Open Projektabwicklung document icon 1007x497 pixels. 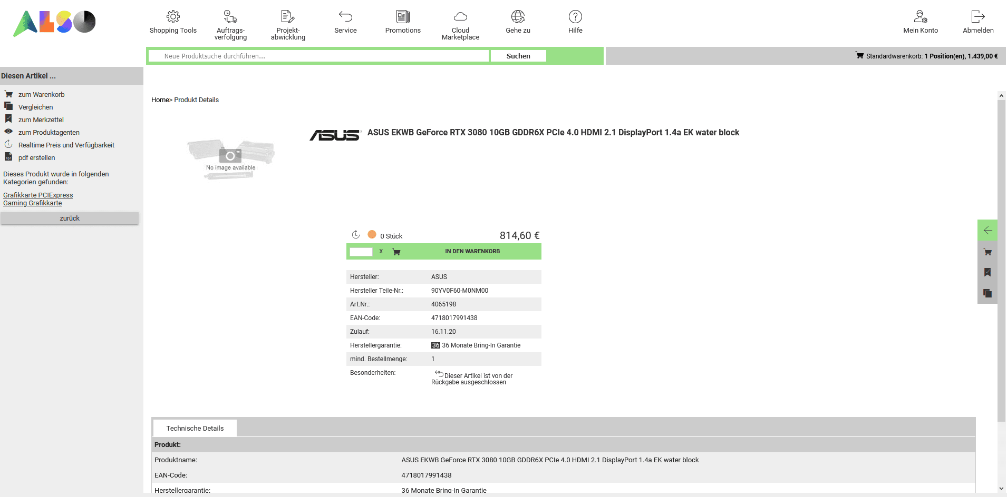tap(288, 17)
